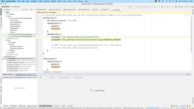Screen dimensions: 194x109
Task: Select opened file target icon in Project panel
Action: click(23, 10)
